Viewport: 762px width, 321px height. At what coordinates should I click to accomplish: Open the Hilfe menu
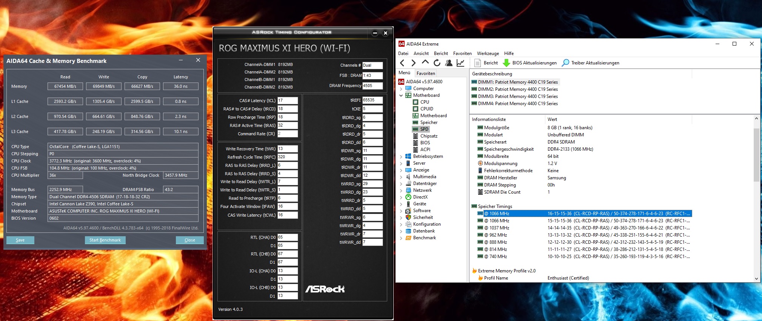point(509,53)
